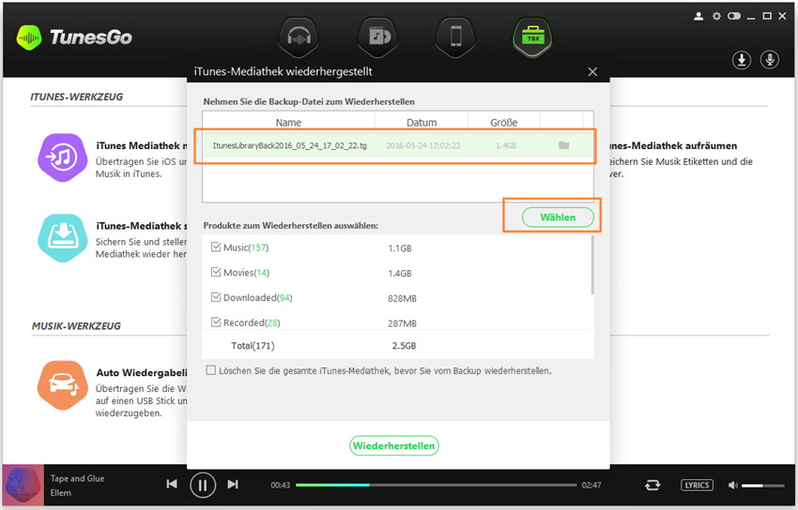Click the Größe column header
Screen dimensions: 798x510
[504, 123]
